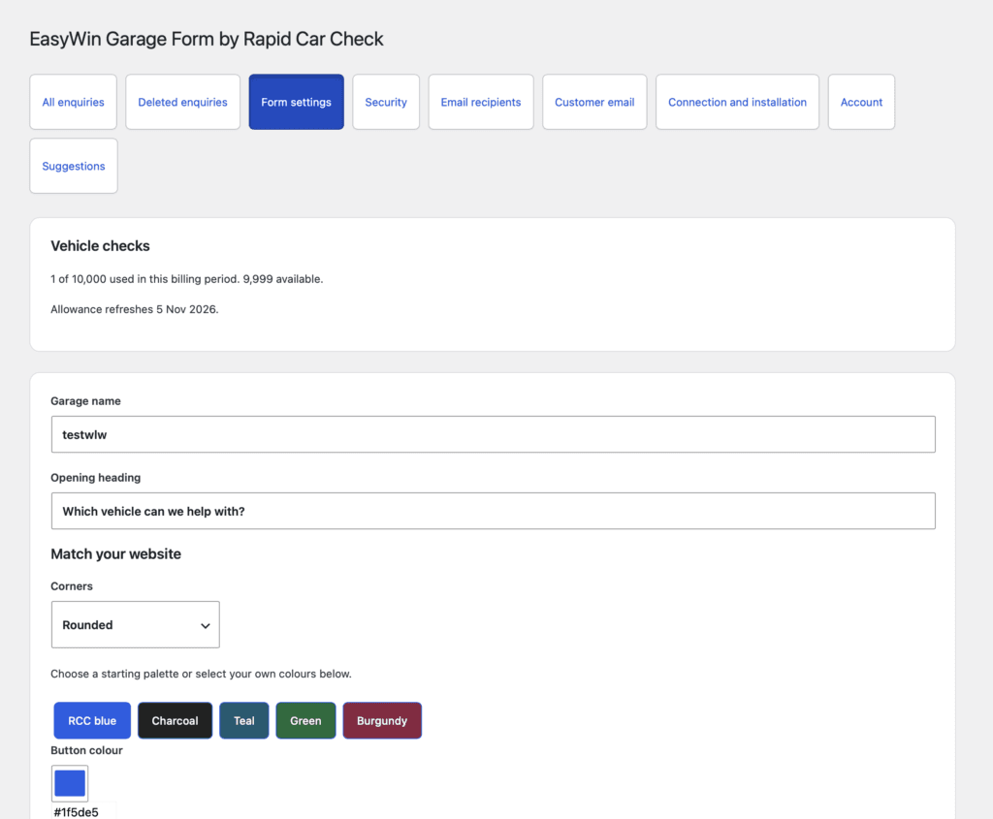Image resolution: width=993 pixels, height=819 pixels.
Task: Choose the Teal palette
Action: [243, 720]
